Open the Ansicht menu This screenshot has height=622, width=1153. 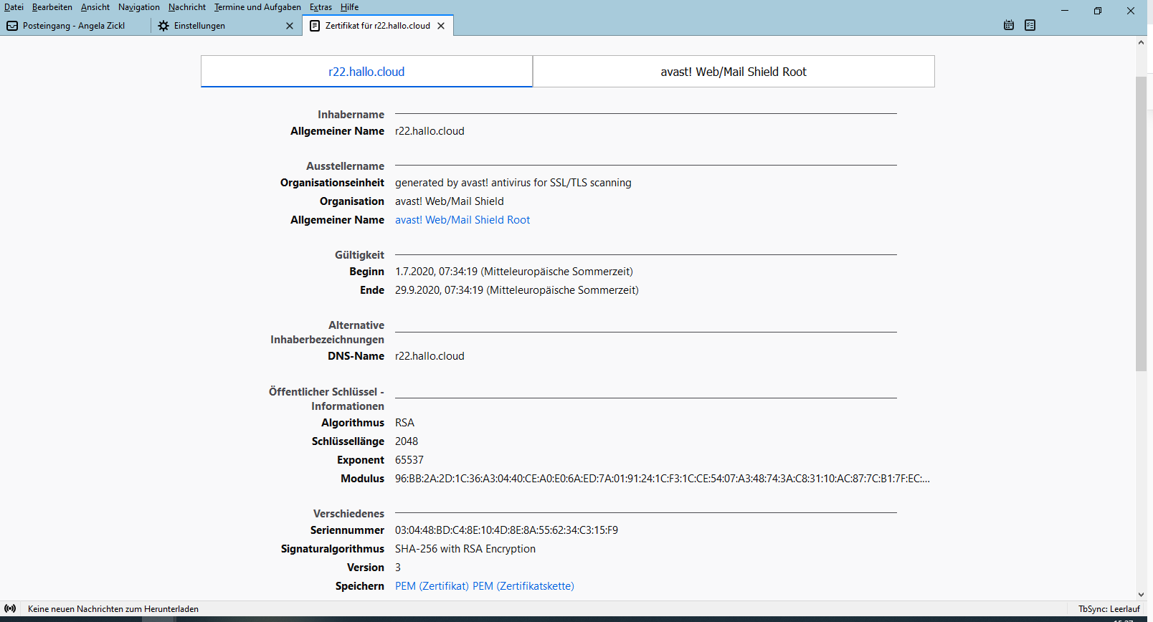[x=95, y=7]
